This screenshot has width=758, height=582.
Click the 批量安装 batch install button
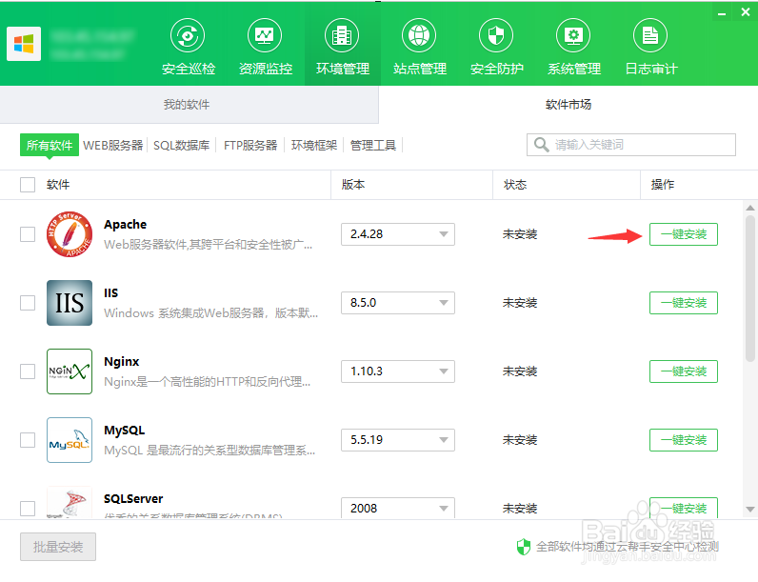(58, 547)
